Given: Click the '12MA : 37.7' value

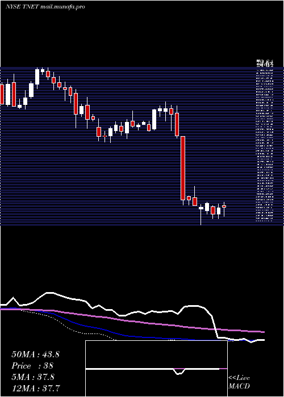Looking at the screenshot, I should 36,388.
